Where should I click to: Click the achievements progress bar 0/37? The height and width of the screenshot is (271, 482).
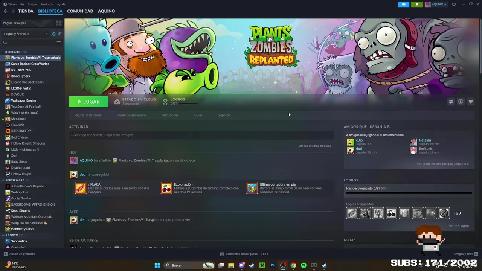[x=409, y=193]
